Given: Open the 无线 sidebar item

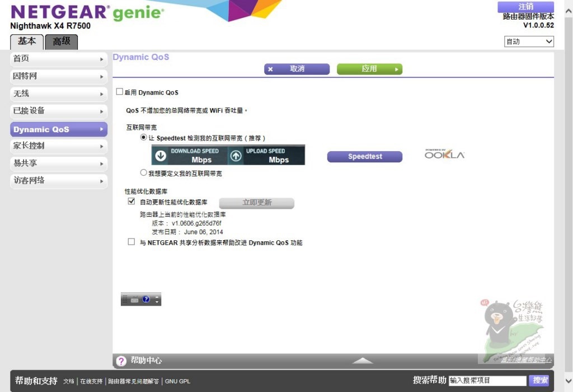Looking at the screenshot, I should coord(58,94).
